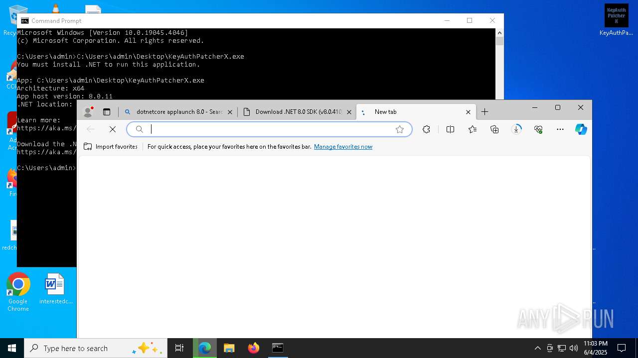Viewport: 638px width, 358px height.
Task: Open Edge Settings and more menu
Action: coord(560,129)
